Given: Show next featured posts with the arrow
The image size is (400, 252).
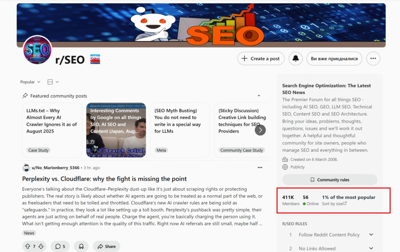Looking at the screenshot, I should (260, 130).
